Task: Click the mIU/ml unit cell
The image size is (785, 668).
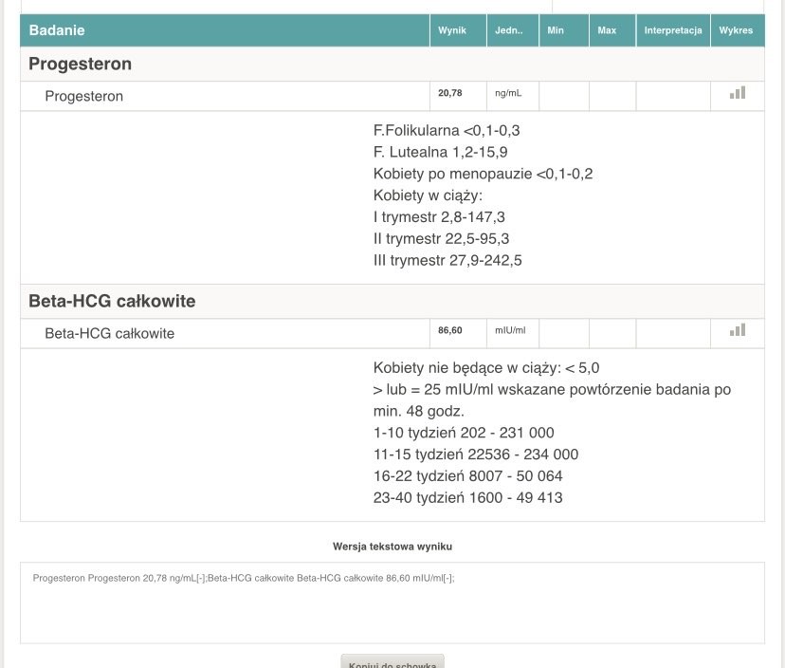Action: (x=510, y=331)
